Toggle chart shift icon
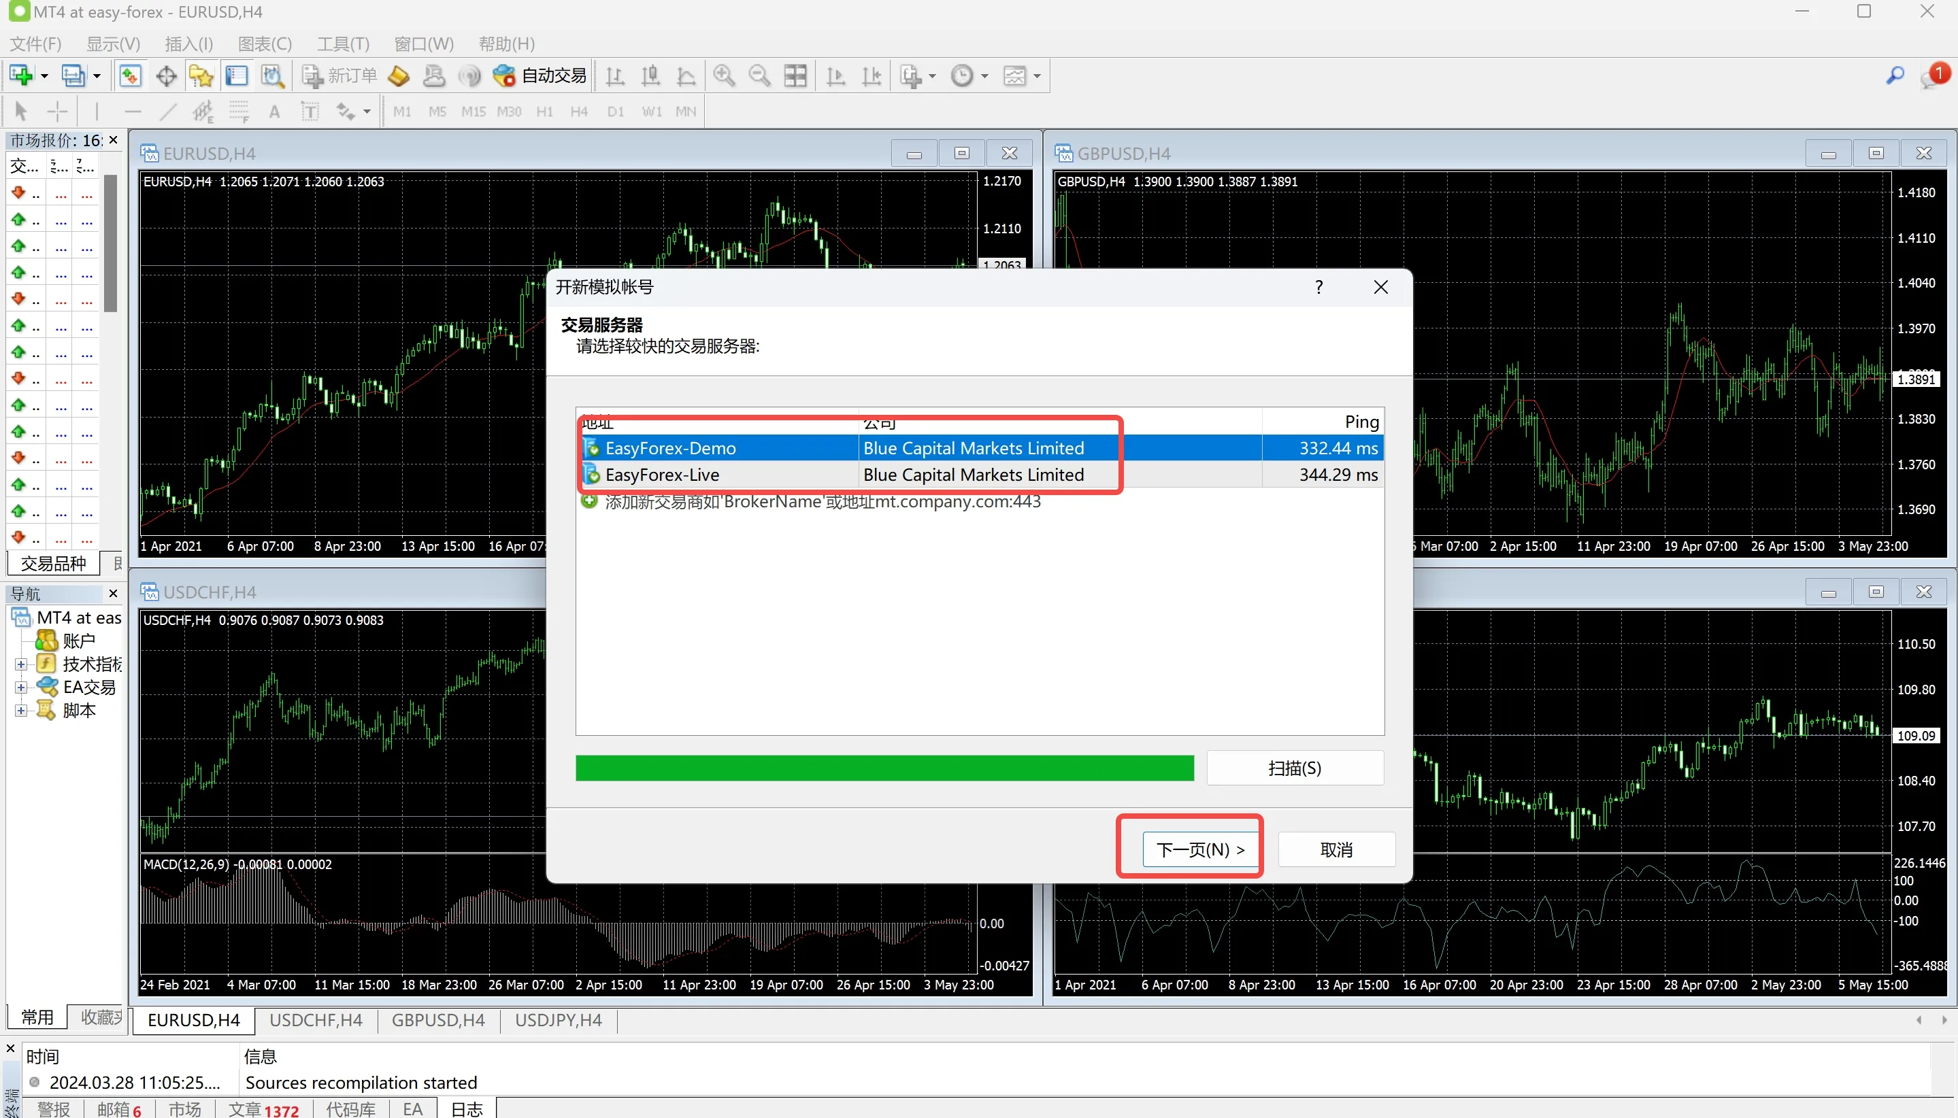The image size is (1958, 1118). click(872, 75)
